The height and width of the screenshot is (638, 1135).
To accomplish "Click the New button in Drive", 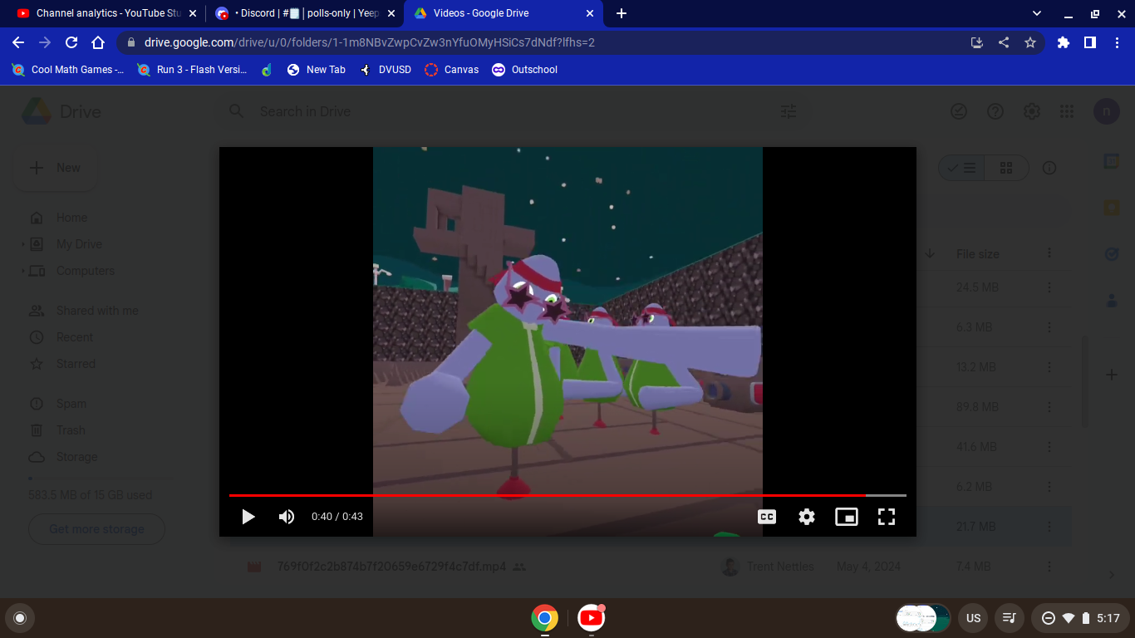I will (x=56, y=168).
